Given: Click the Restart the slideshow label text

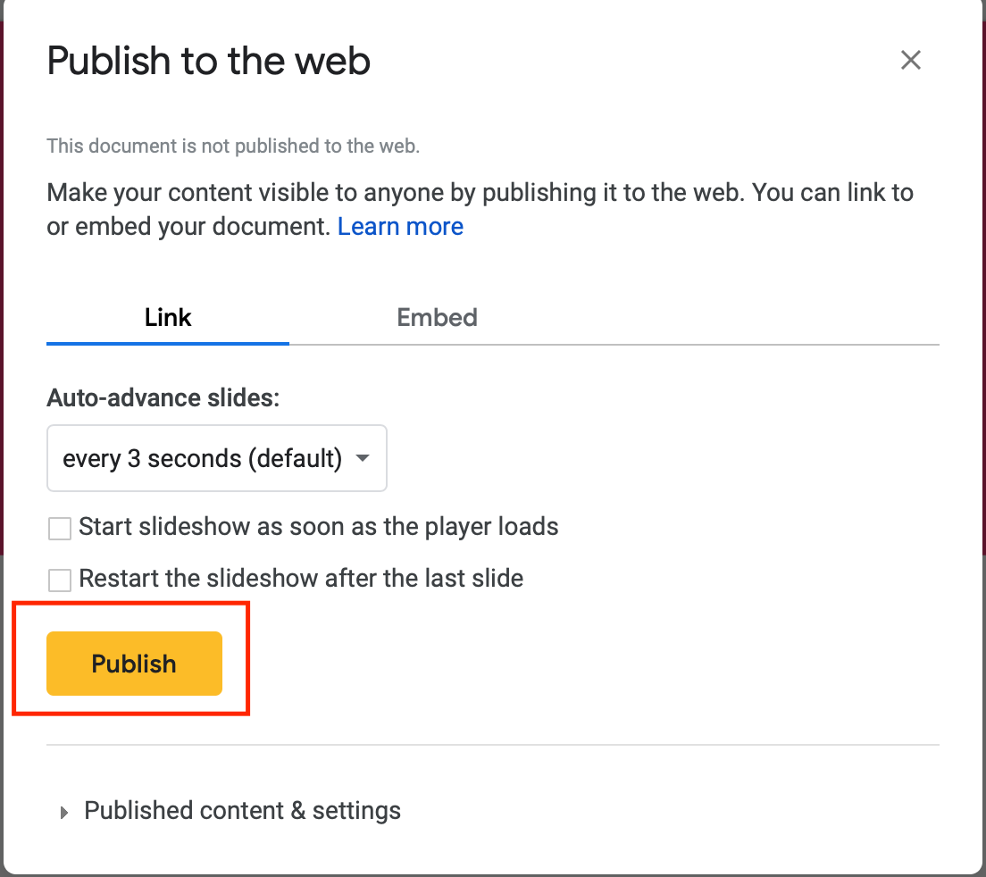Looking at the screenshot, I should (x=301, y=579).
